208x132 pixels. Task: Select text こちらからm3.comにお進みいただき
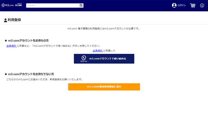27,79
